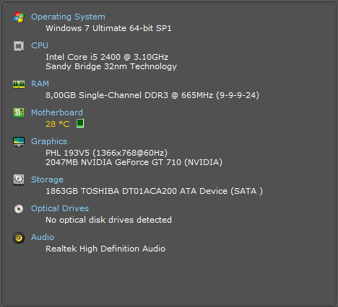338x307 pixels.
Task: Click the CPU chip icon
Action: (x=19, y=46)
